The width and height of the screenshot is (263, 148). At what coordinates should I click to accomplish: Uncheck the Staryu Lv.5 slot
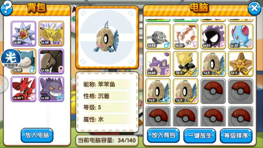point(241,64)
